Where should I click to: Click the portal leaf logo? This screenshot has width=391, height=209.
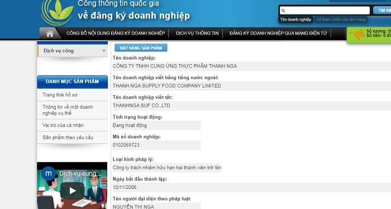click(58, 12)
